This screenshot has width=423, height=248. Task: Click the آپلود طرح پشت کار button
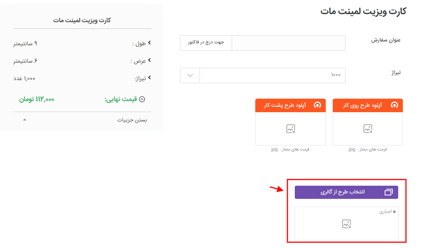point(291,105)
